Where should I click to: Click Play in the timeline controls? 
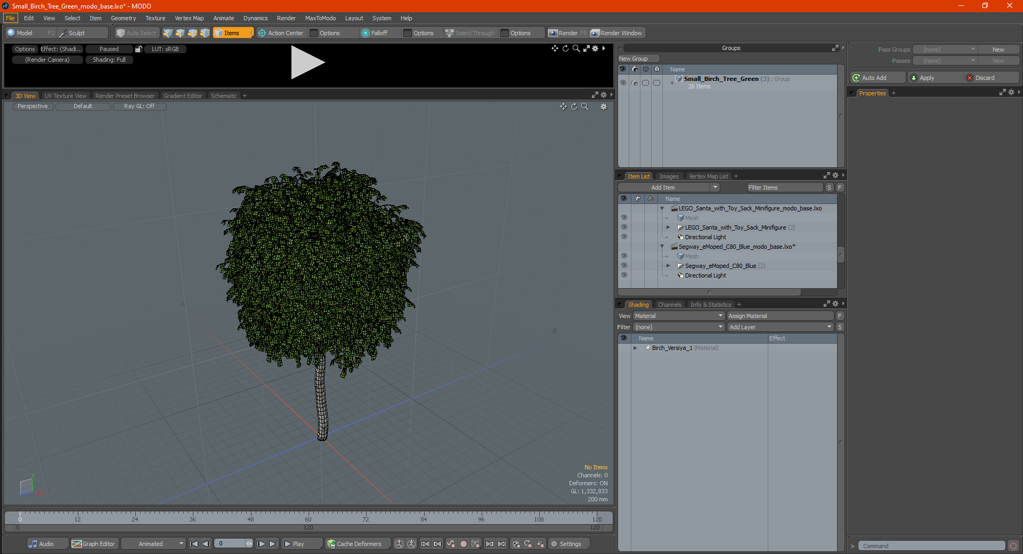pos(302,544)
